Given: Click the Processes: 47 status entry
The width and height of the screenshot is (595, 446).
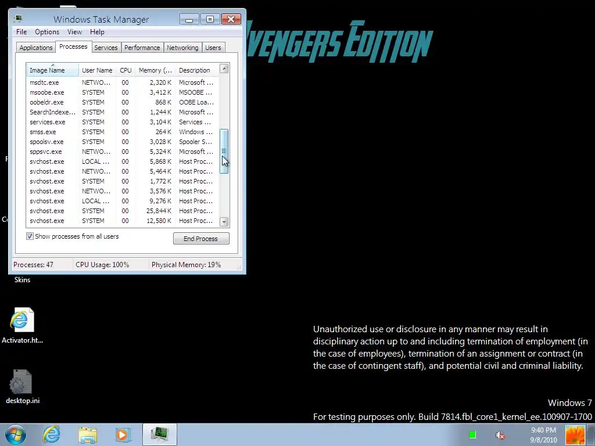Looking at the screenshot, I should 33,265.
